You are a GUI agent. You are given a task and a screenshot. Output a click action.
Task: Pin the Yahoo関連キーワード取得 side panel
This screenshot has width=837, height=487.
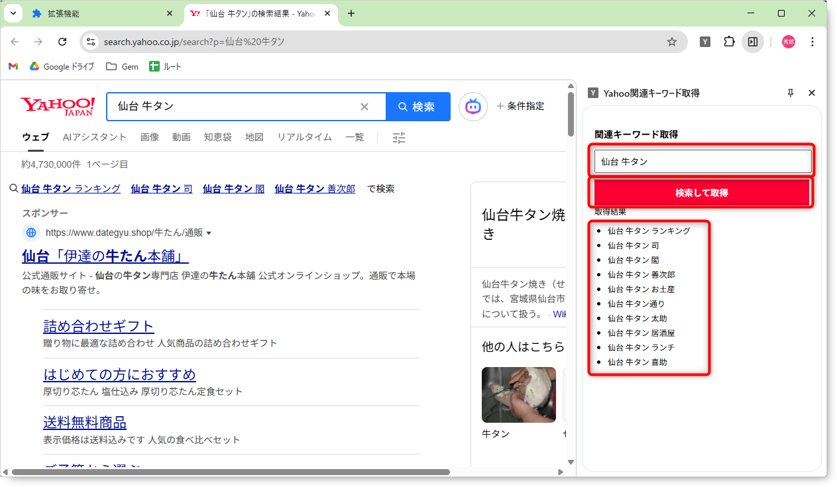pos(790,93)
